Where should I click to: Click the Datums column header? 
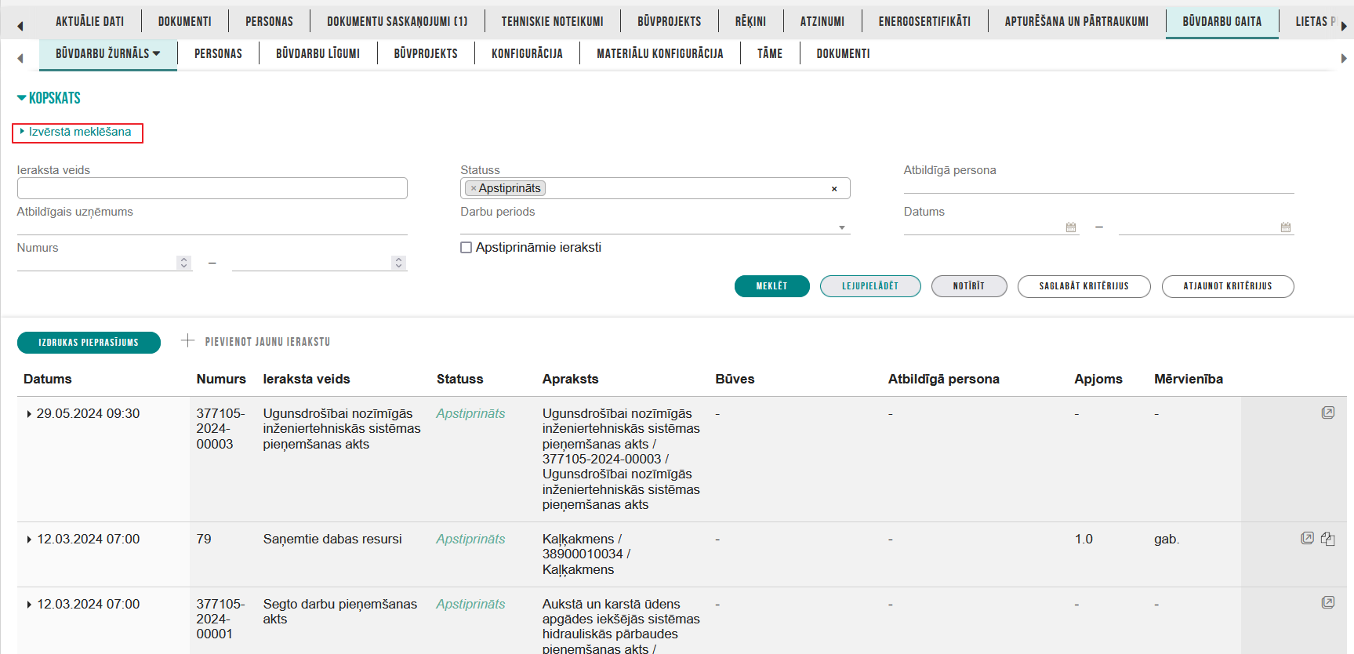coord(48,379)
